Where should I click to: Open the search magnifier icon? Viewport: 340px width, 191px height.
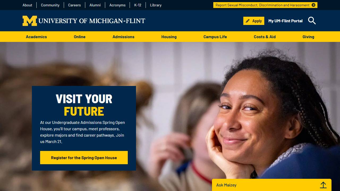coord(312,21)
